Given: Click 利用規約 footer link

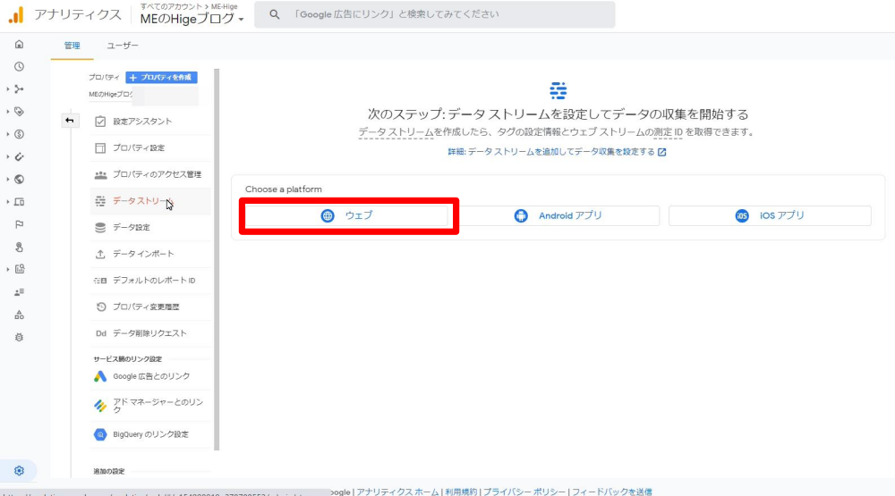Looking at the screenshot, I should (x=461, y=492).
